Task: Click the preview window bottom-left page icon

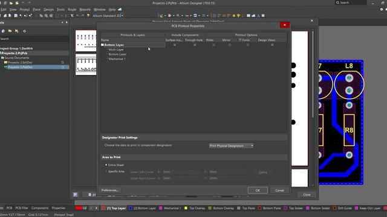Action: tap(75, 195)
